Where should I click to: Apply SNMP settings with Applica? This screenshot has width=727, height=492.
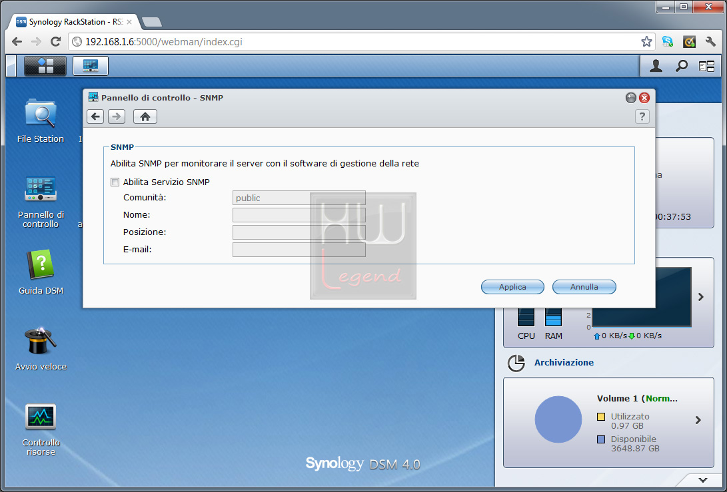coord(512,287)
